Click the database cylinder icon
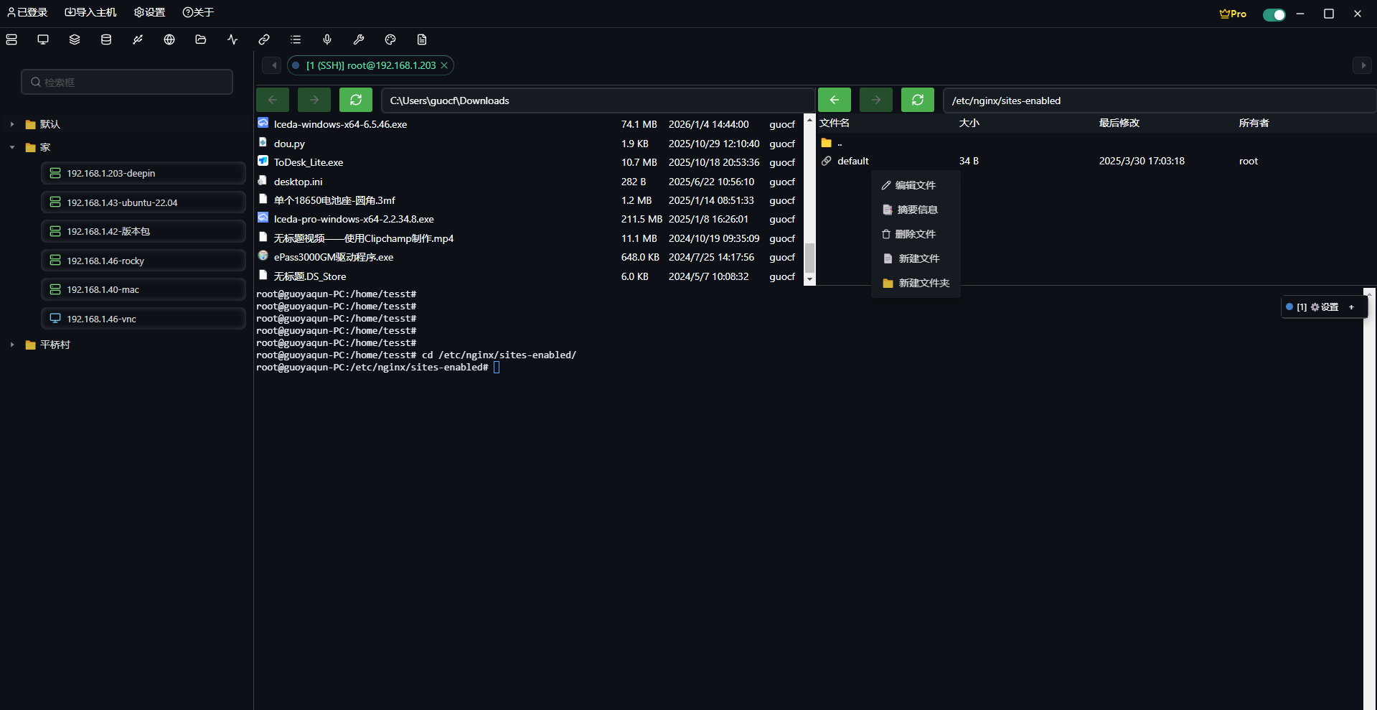Image resolution: width=1377 pixels, height=710 pixels. tap(106, 39)
